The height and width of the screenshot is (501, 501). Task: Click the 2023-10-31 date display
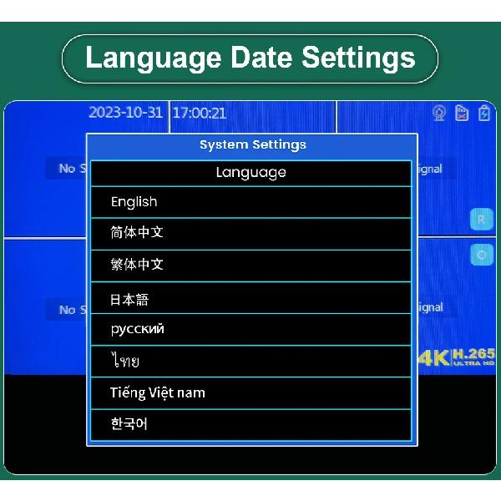tap(126, 113)
